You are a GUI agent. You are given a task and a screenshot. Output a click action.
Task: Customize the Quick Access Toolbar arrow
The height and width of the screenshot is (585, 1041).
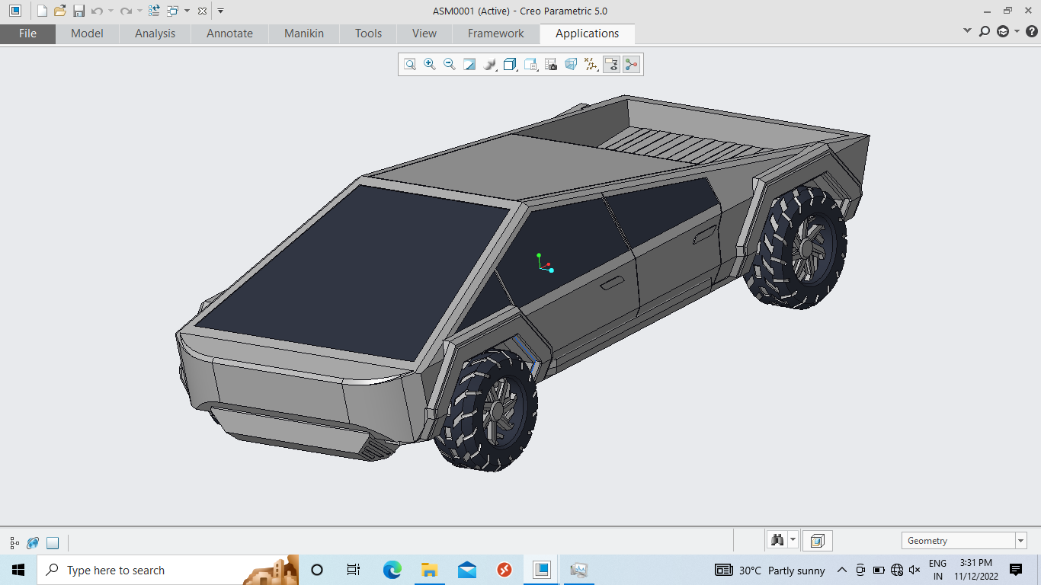coord(220,11)
